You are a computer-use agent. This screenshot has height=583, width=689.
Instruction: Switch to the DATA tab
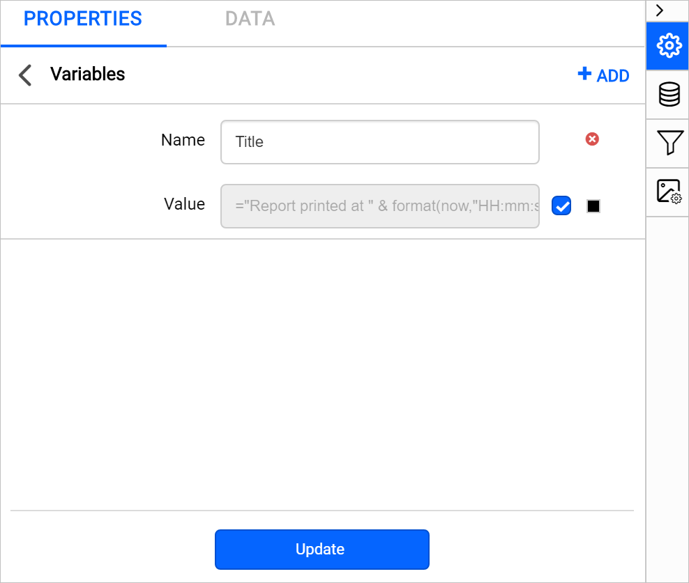tap(250, 19)
